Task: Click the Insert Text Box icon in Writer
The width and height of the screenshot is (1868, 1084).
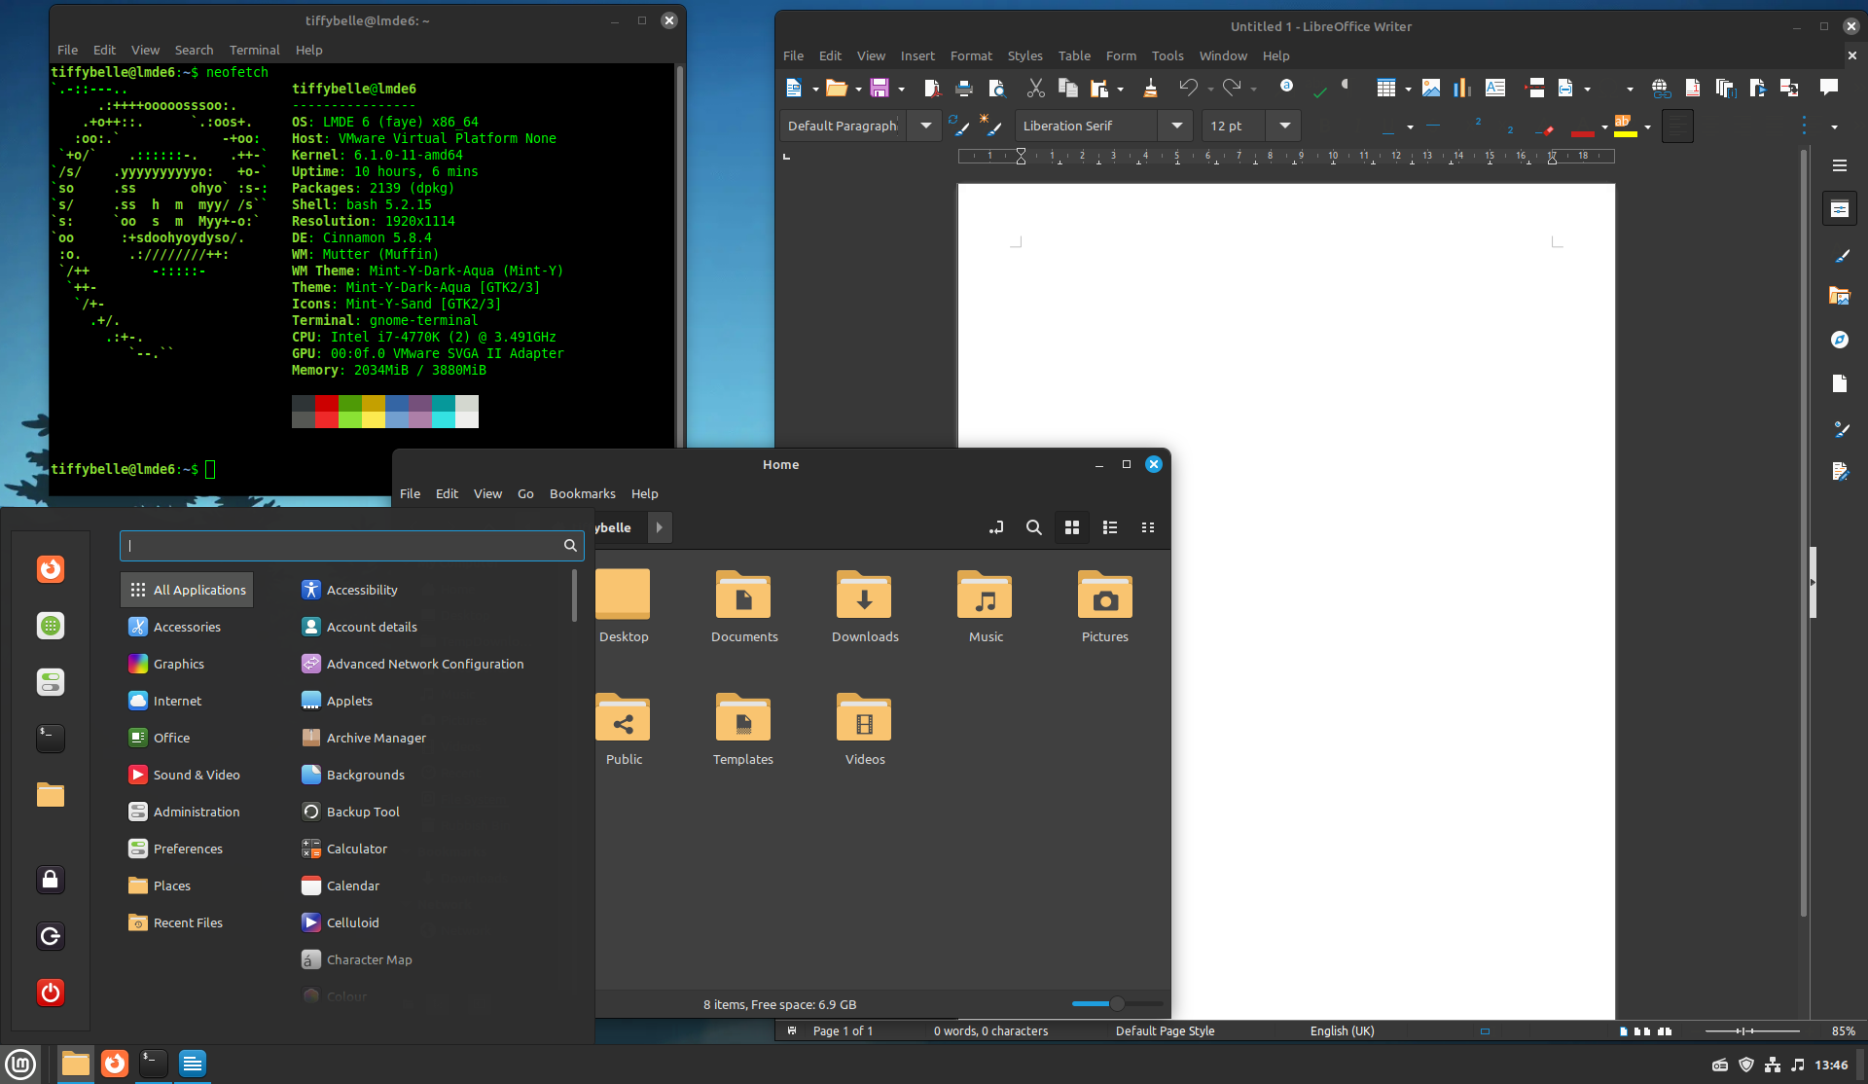Action: click(1495, 89)
